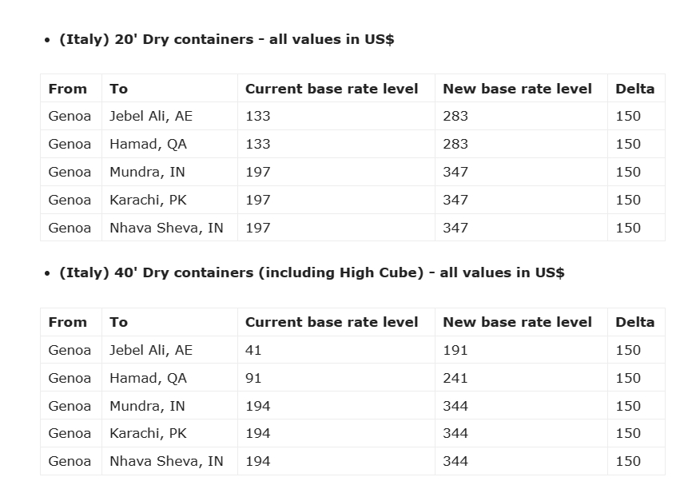
Task: Select Jebel Ali, AE cell in 20' table
Action: click(151, 116)
